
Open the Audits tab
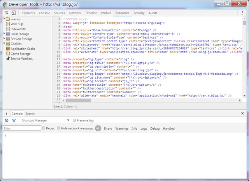[x=153, y=13]
